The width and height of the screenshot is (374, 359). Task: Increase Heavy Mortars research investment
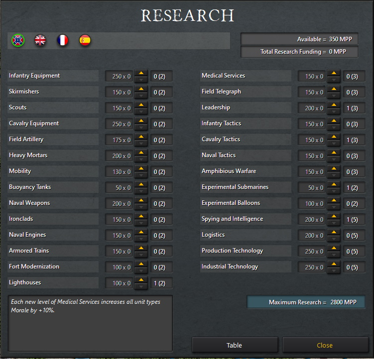point(141,153)
